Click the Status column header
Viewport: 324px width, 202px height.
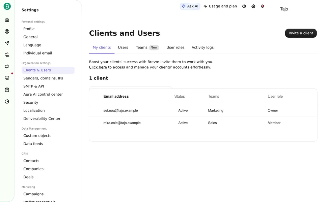[179, 97]
